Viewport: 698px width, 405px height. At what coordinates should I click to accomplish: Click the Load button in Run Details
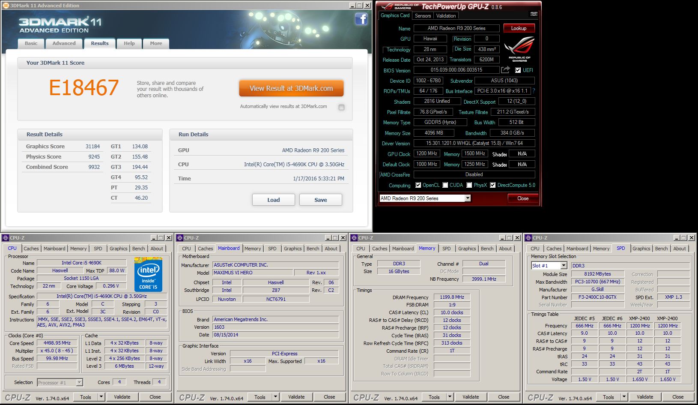click(x=274, y=200)
